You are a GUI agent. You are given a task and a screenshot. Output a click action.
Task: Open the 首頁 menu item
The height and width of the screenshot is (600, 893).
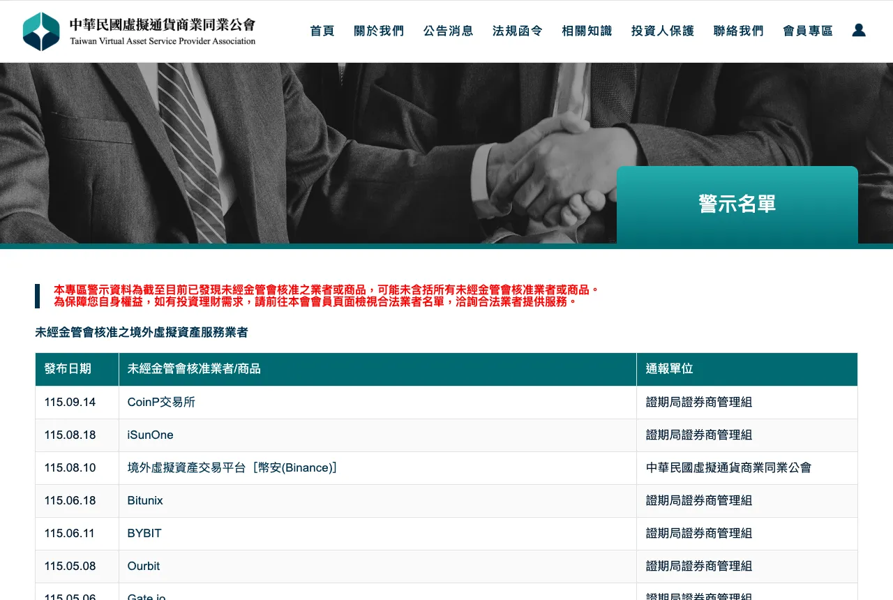[322, 31]
